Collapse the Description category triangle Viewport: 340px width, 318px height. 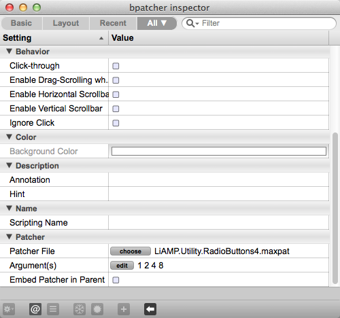click(x=10, y=165)
